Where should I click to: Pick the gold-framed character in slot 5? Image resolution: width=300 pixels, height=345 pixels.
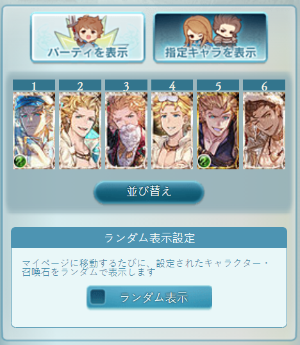coord(218,131)
